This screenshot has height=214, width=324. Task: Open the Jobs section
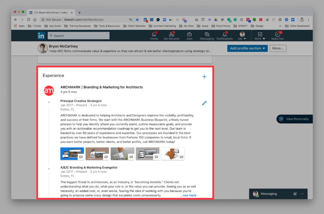click(x=189, y=36)
